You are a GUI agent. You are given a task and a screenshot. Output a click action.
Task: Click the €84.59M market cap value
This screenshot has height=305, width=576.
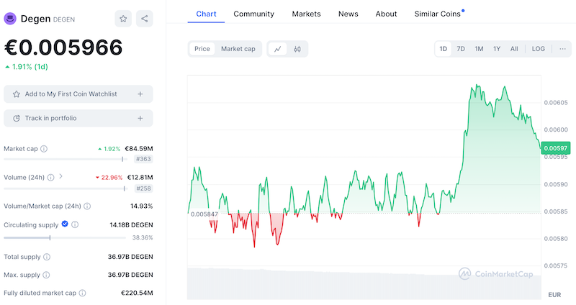tap(139, 149)
